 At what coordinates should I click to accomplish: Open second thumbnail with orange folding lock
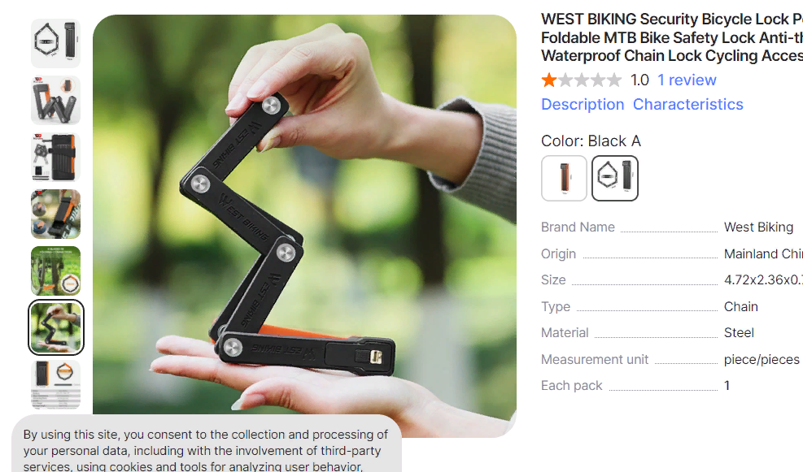tap(56, 100)
